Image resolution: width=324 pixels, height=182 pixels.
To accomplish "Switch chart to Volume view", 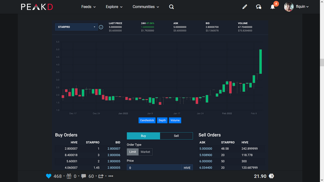I will click(175, 120).
